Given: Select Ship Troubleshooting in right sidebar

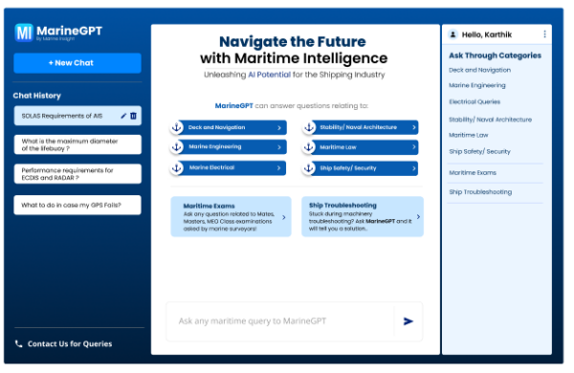Looking at the screenshot, I should point(480,192).
